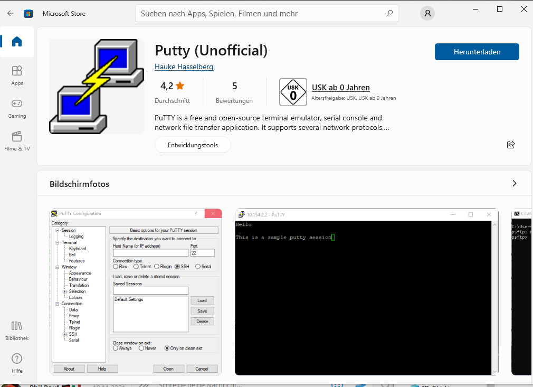Open Hilfe help in sidebar

[x=17, y=364]
